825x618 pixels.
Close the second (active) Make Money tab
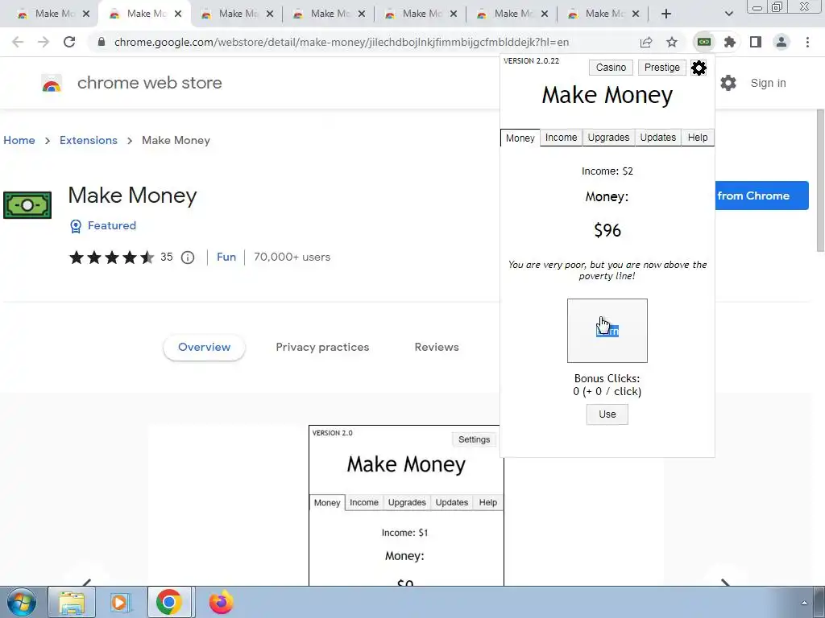tap(178, 14)
